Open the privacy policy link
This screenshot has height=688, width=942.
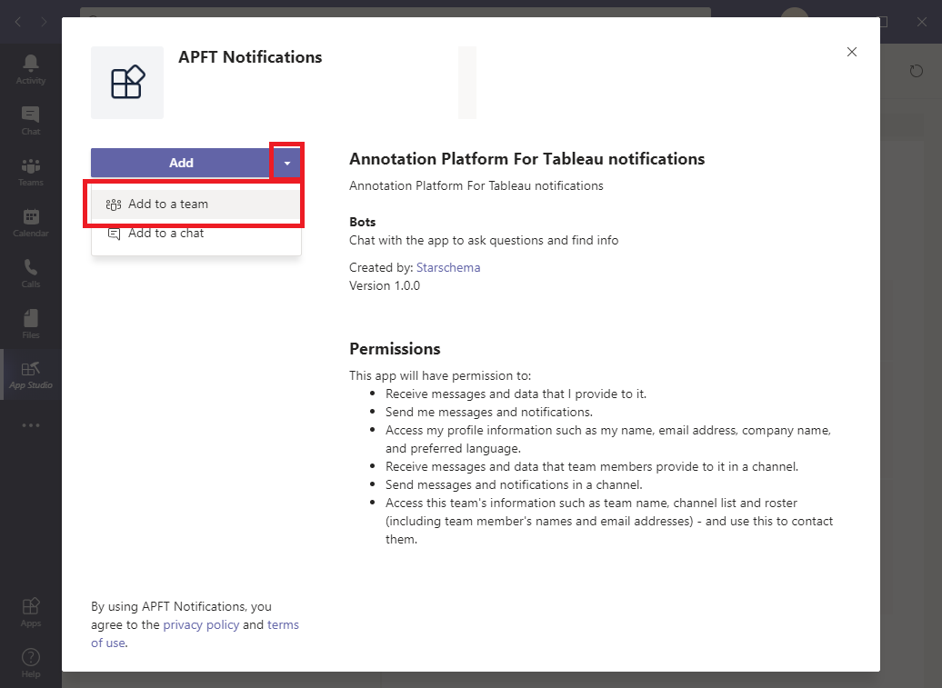click(201, 625)
